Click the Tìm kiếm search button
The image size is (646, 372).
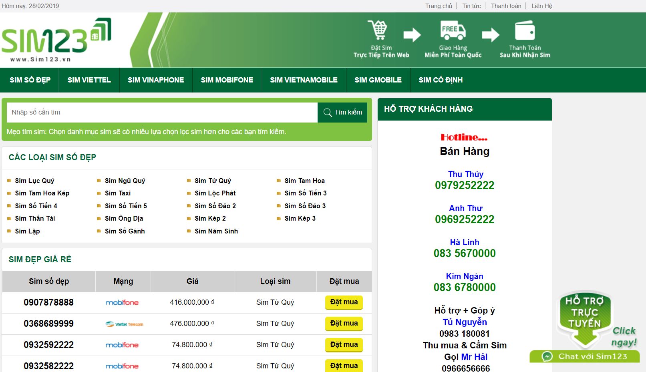click(x=342, y=113)
